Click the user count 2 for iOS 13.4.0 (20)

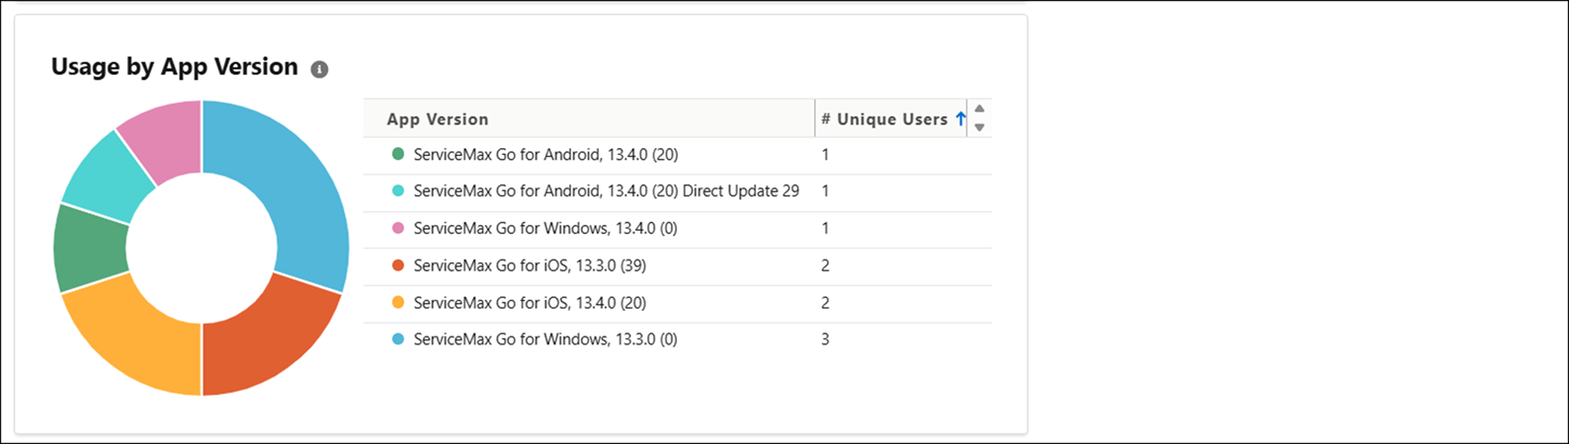point(825,302)
